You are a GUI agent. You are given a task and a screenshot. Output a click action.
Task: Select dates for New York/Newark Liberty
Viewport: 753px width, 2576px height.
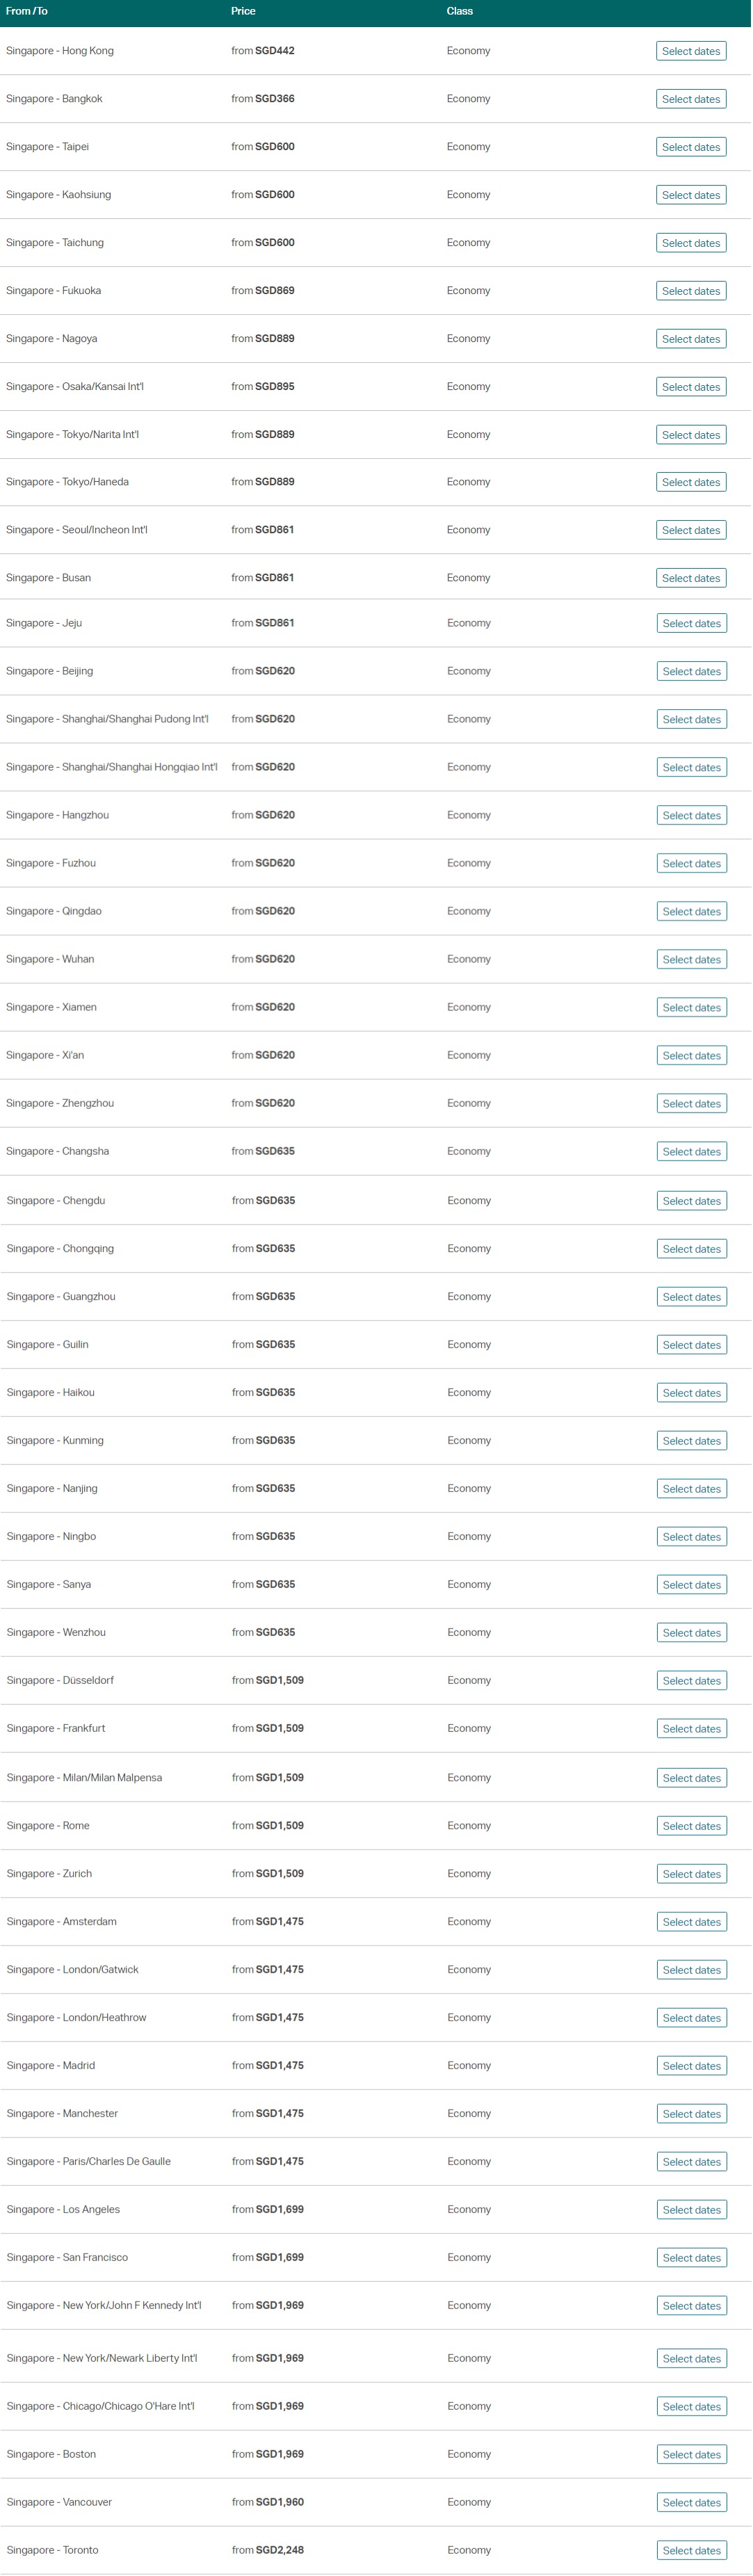(691, 2359)
